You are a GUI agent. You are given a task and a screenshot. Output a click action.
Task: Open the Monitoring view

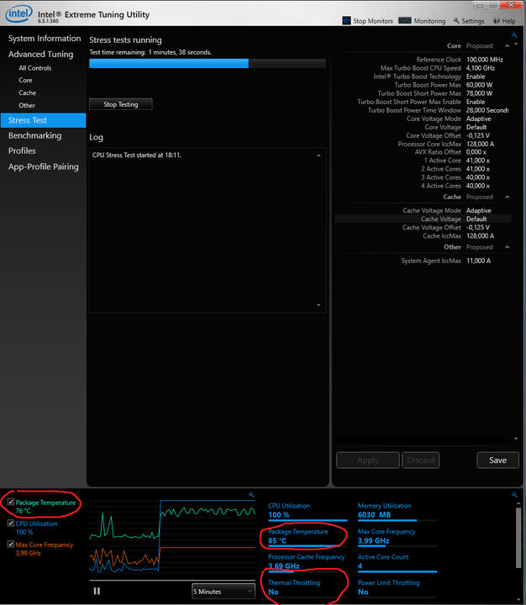pyautogui.click(x=422, y=21)
